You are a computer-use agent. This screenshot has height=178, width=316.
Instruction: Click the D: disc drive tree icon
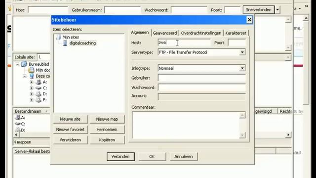coord(39,94)
